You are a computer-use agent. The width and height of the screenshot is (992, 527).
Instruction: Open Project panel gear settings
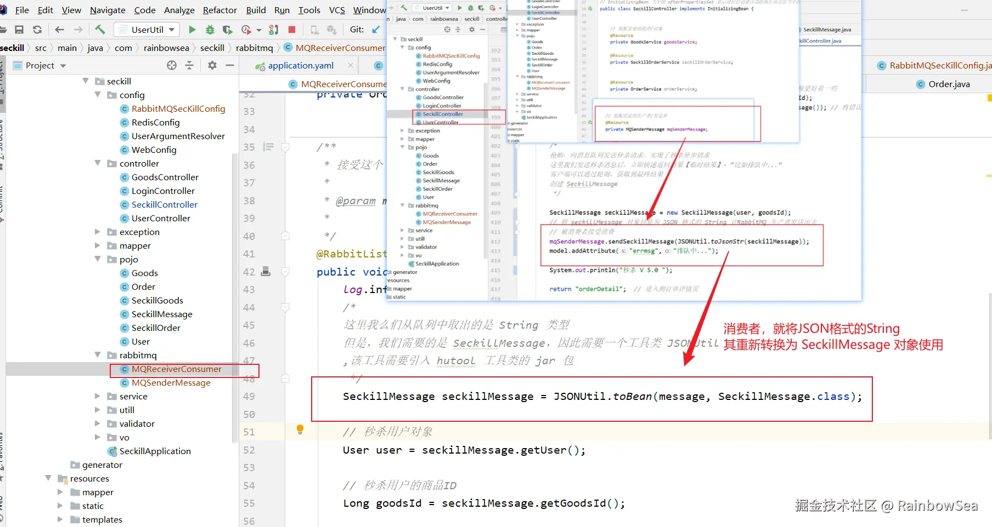coord(212,65)
